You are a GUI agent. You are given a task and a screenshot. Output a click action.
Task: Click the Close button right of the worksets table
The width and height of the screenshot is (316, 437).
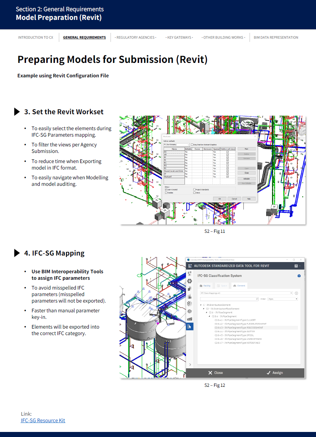click(247, 173)
